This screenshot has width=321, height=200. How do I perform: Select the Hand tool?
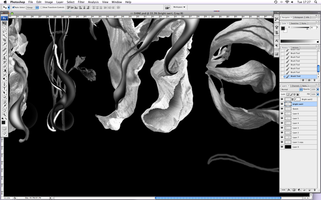4,110
